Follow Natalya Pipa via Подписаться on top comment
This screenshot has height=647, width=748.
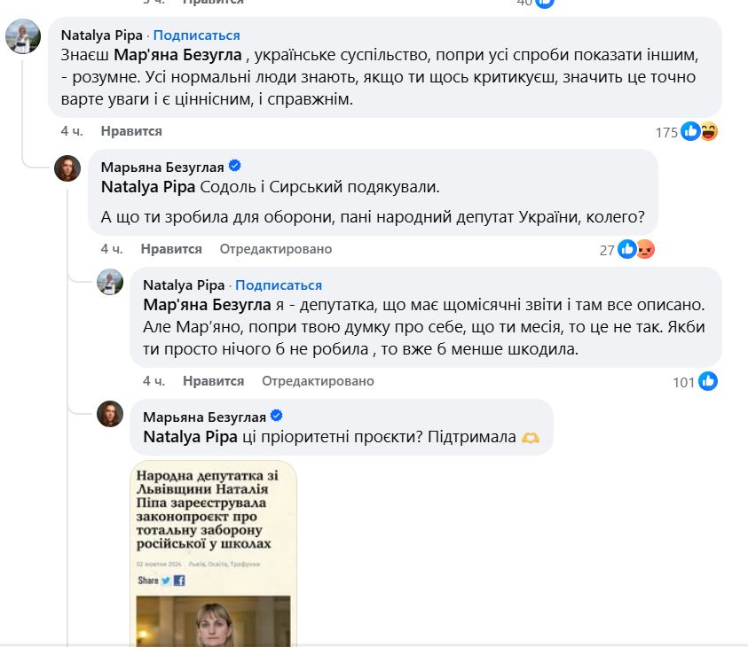click(197, 35)
